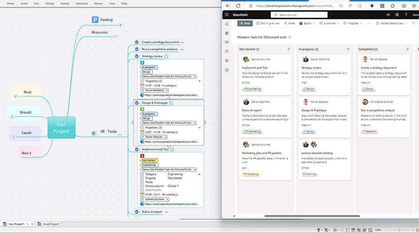
Task: Favorite the Modern Task list with the star
Action: coord(290,37)
